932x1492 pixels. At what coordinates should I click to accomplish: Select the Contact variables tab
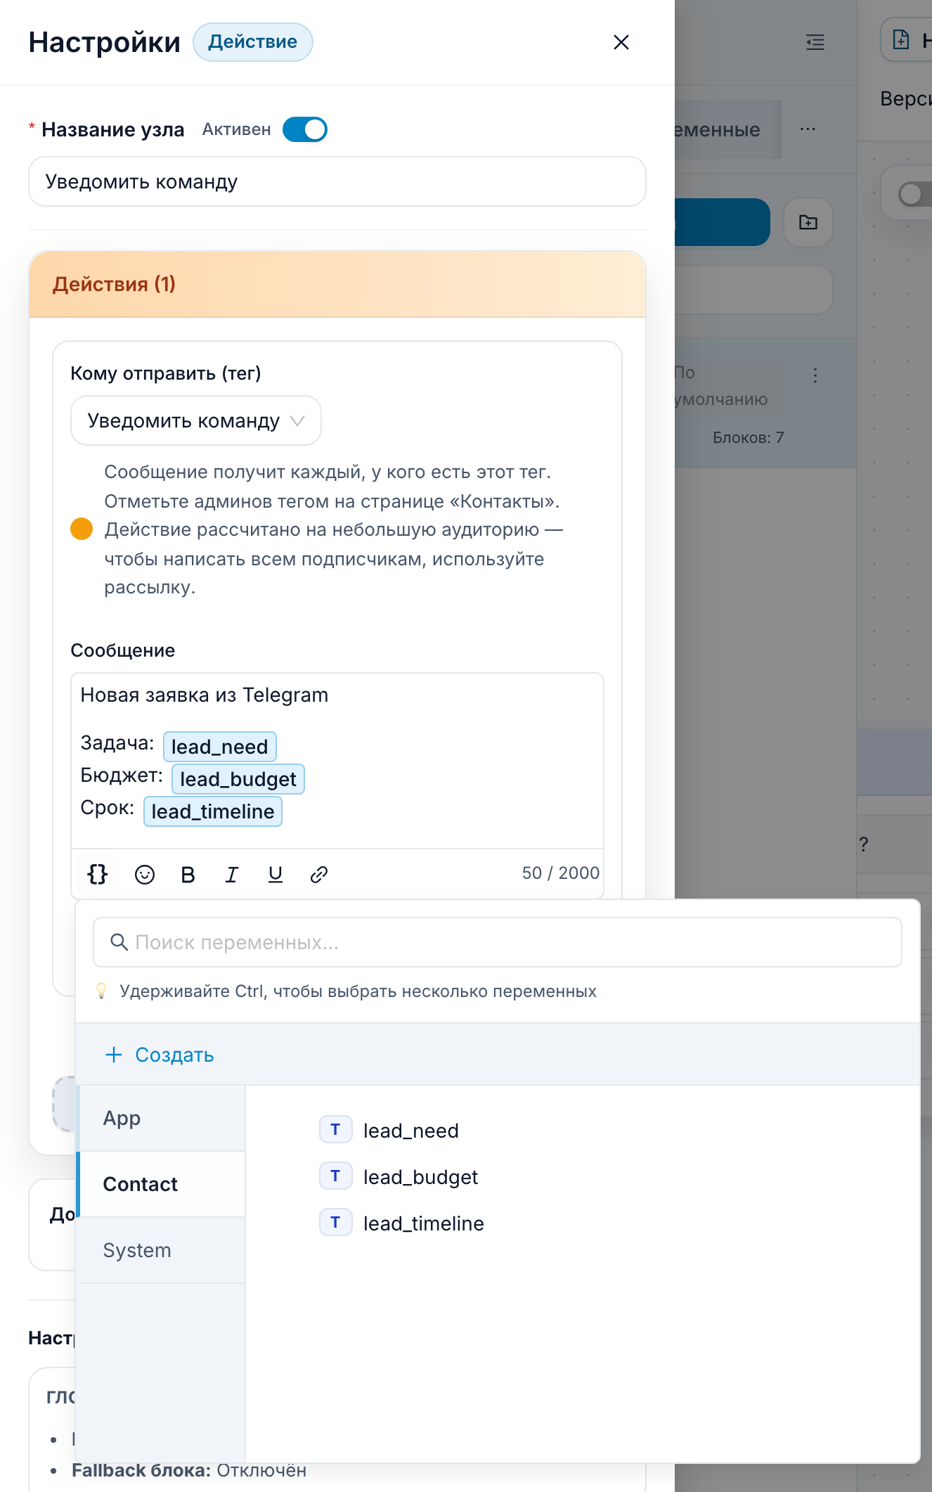(x=162, y=1184)
